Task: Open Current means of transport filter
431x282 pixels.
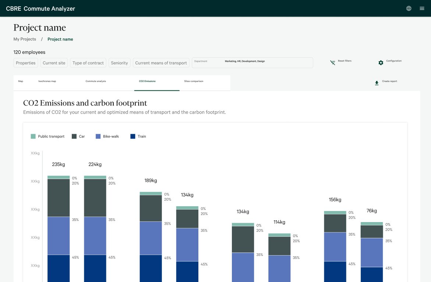Action: pos(161,63)
